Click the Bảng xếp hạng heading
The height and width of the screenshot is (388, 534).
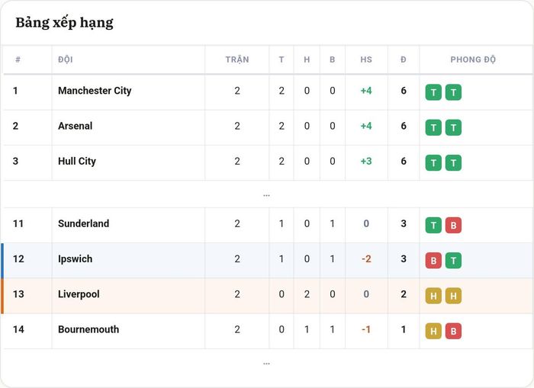64,23
